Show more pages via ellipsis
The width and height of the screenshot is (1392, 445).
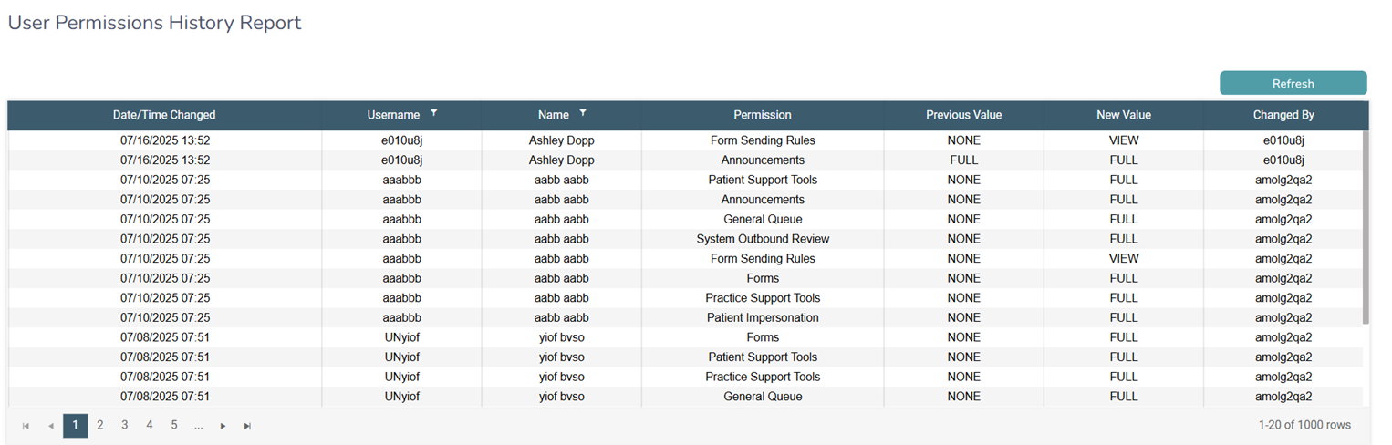click(x=198, y=425)
